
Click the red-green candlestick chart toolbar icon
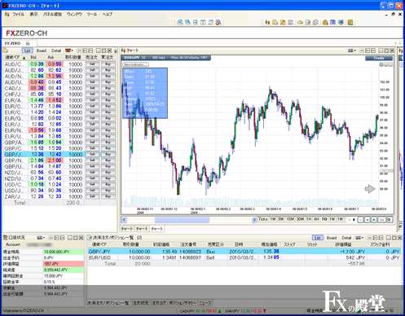[x=267, y=22]
